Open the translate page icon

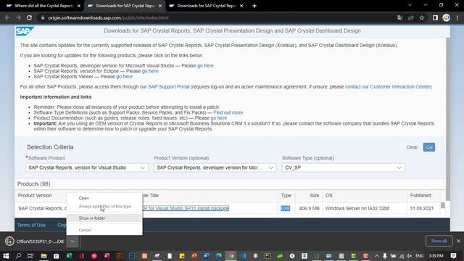pyautogui.click(x=399, y=17)
